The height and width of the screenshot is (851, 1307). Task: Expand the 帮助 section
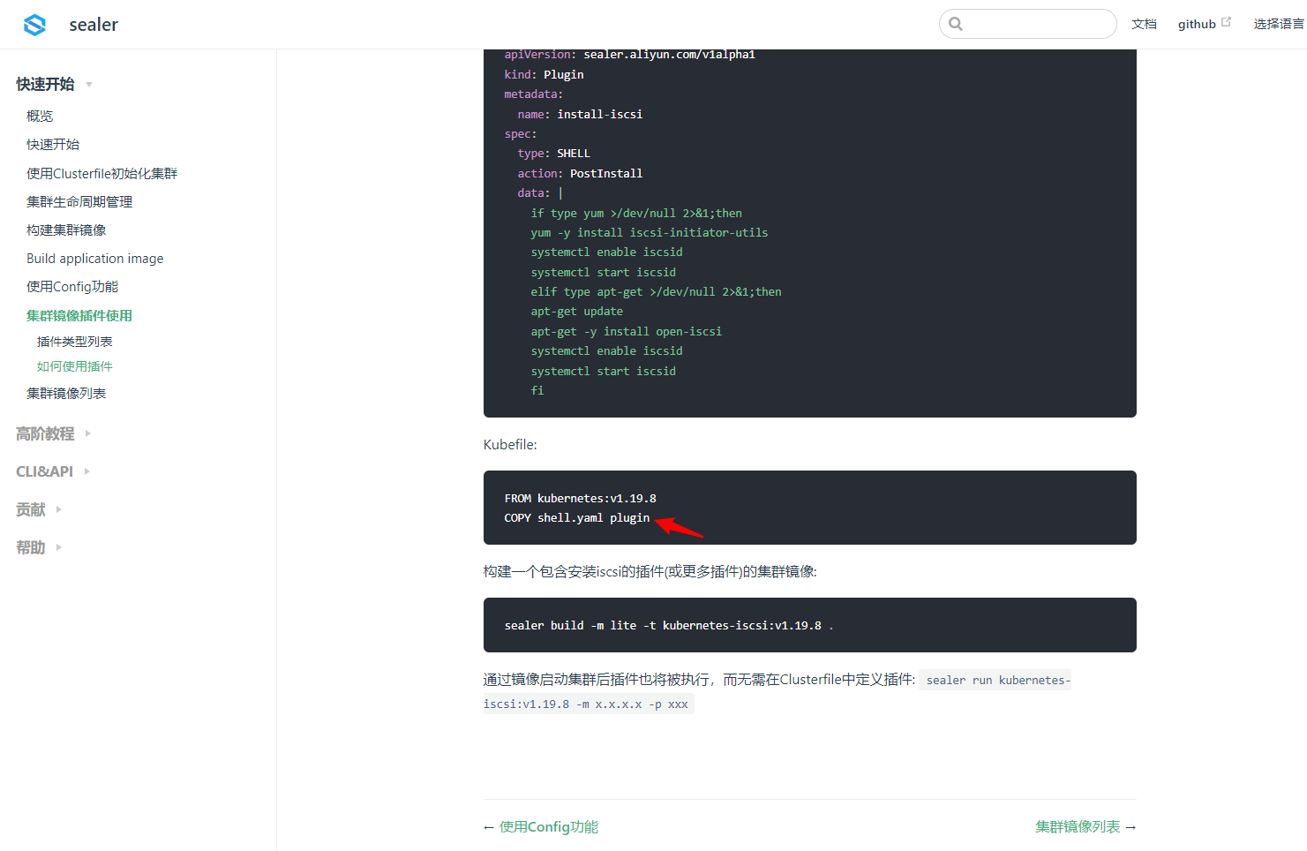point(30,547)
